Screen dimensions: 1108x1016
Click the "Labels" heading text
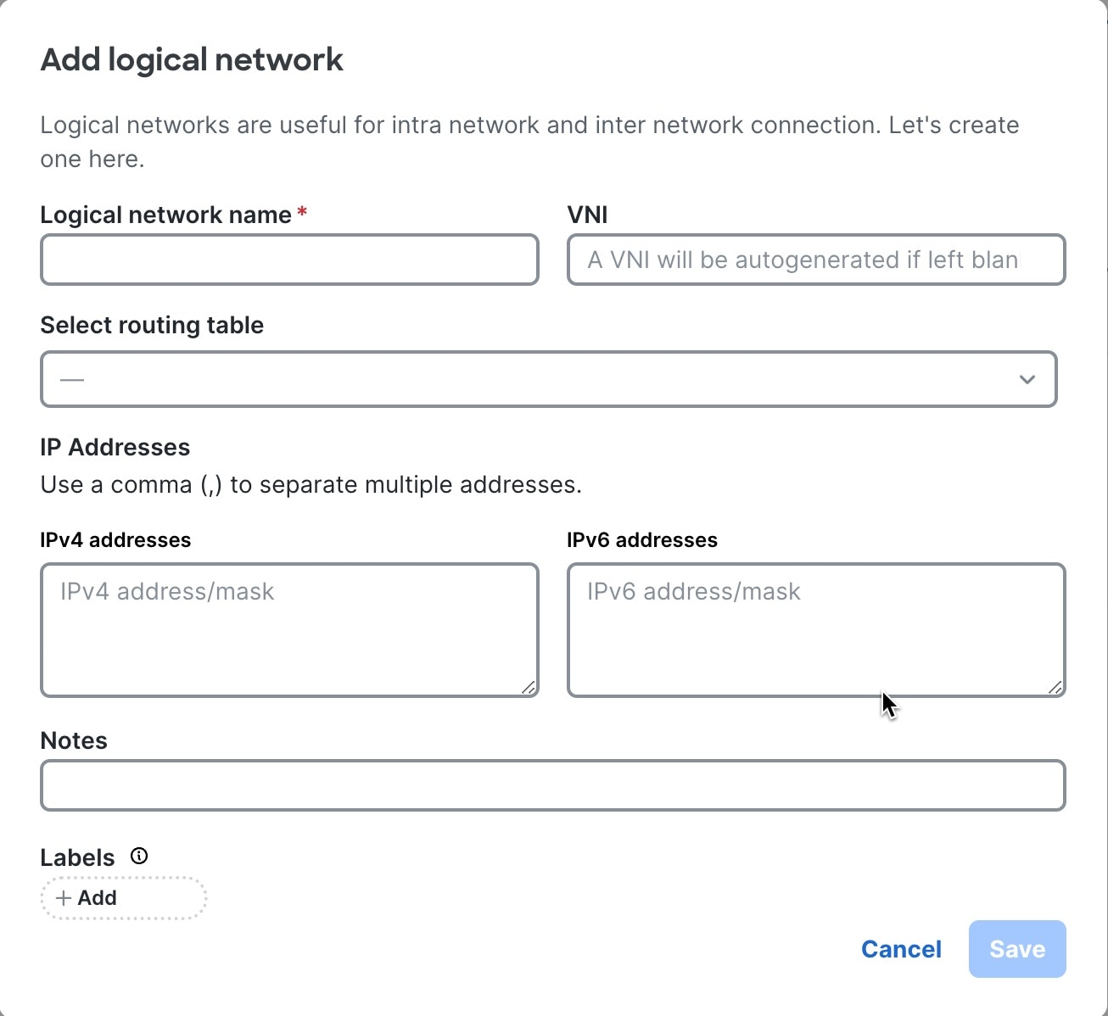[x=77, y=857]
